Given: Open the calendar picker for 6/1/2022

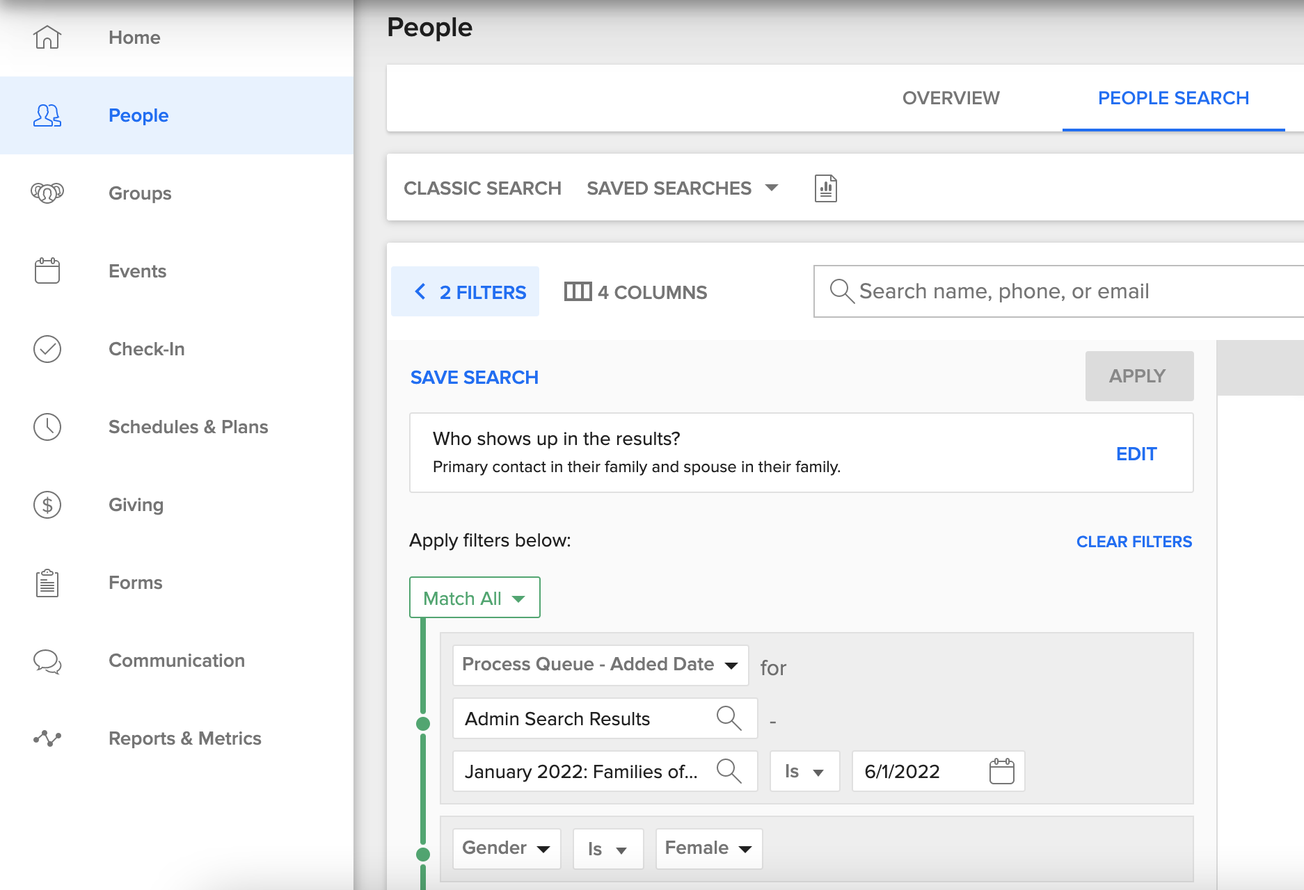Looking at the screenshot, I should [1001, 771].
